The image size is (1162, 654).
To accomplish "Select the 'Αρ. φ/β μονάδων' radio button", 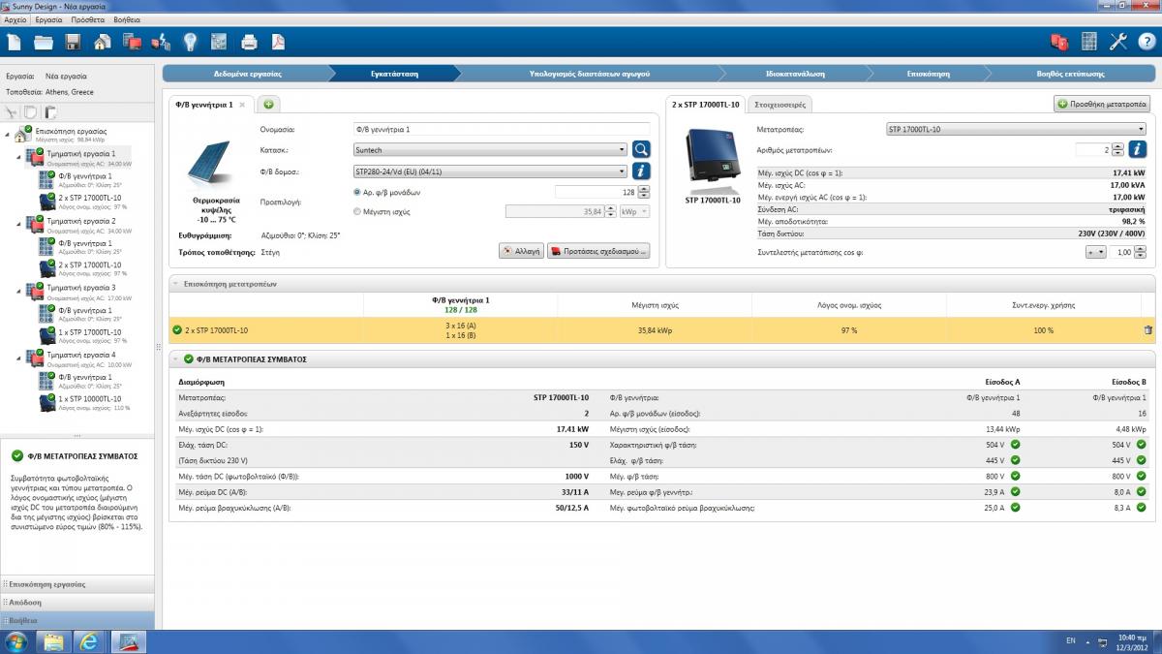I will (358, 192).
